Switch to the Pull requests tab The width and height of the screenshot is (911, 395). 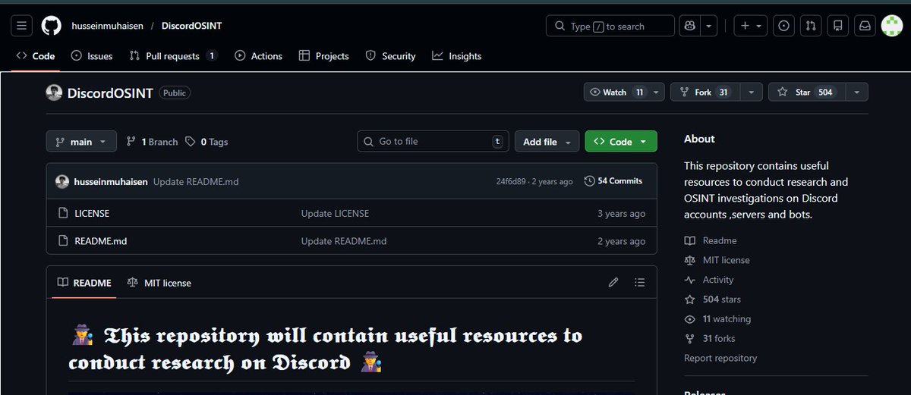(x=173, y=56)
